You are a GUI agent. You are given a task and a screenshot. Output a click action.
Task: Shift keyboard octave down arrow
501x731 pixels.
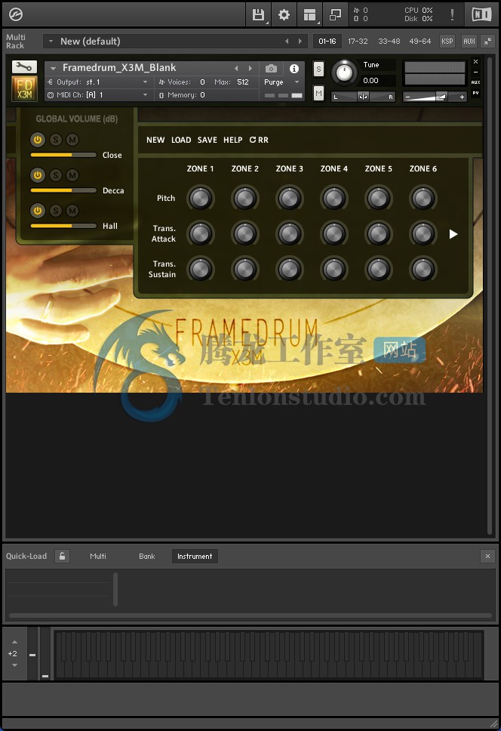tap(14, 665)
